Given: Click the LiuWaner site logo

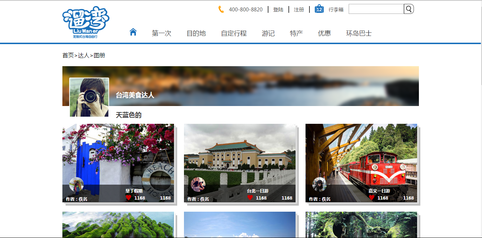Looking at the screenshot, I should pyautogui.click(x=86, y=22).
